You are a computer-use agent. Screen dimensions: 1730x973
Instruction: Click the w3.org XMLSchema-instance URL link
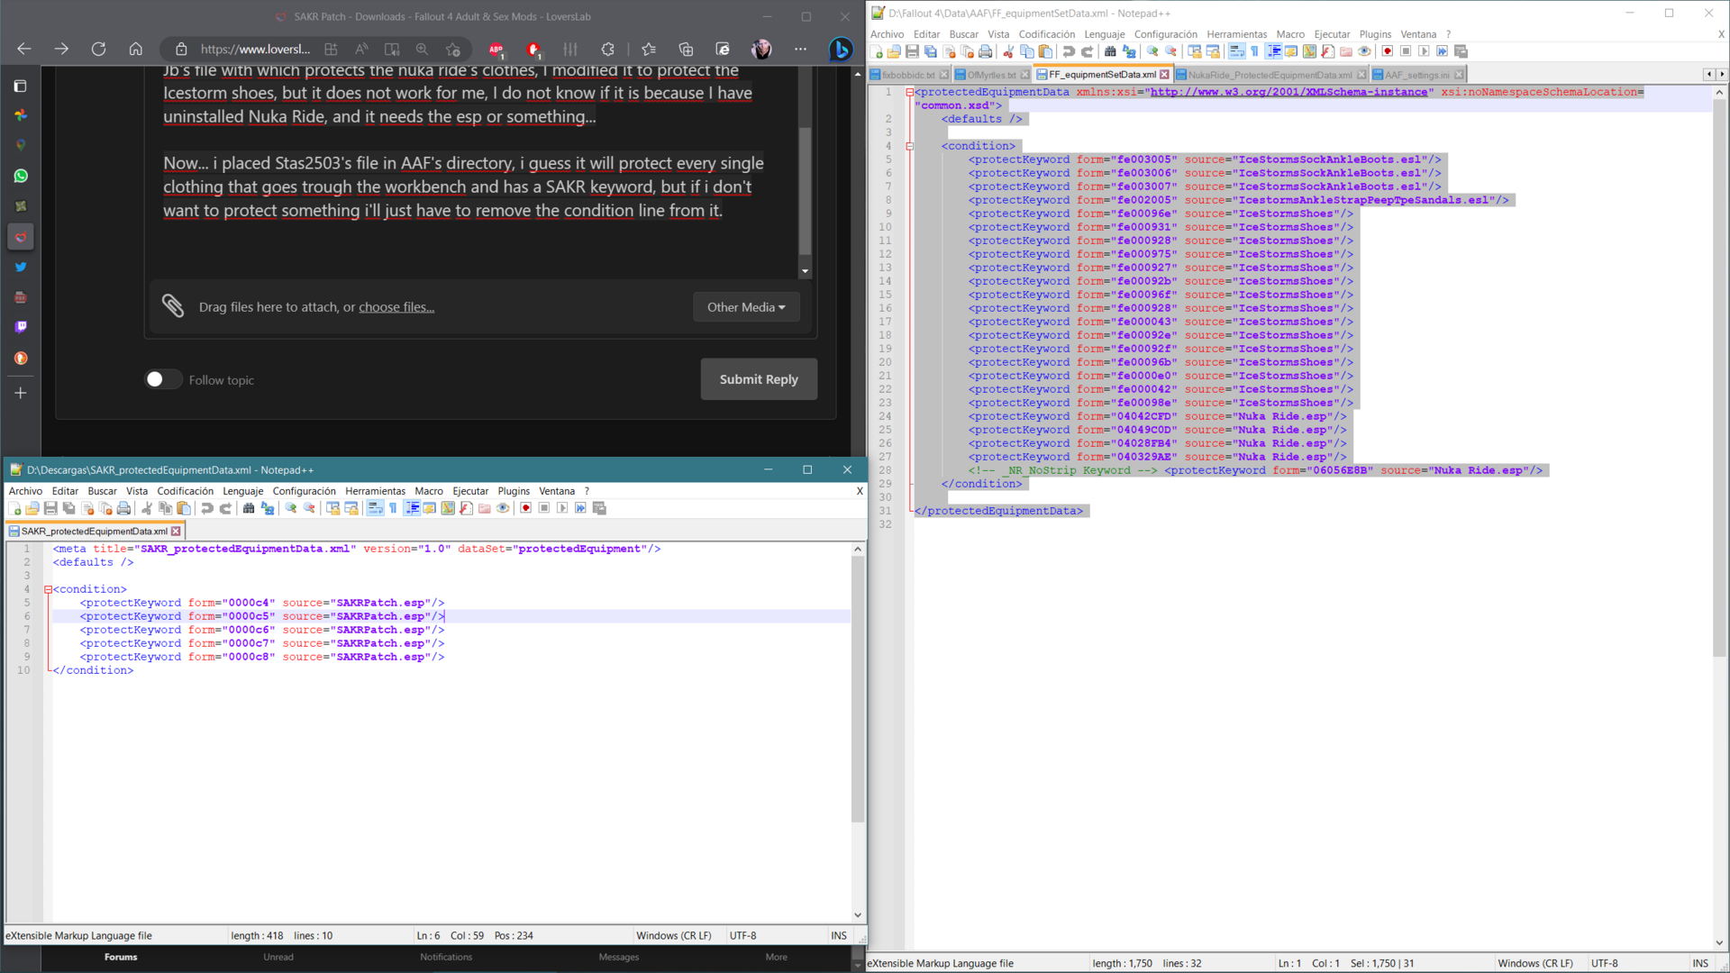[x=1288, y=92]
